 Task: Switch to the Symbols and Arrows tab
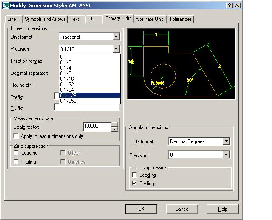(x=45, y=19)
